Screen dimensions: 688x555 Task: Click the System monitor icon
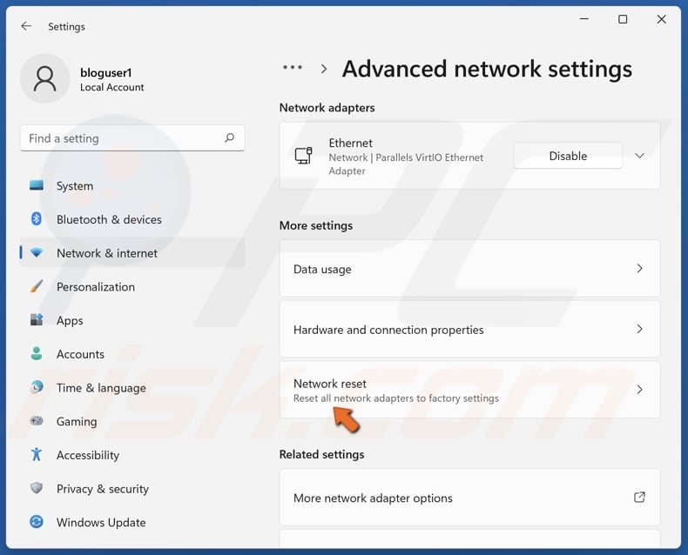point(37,185)
